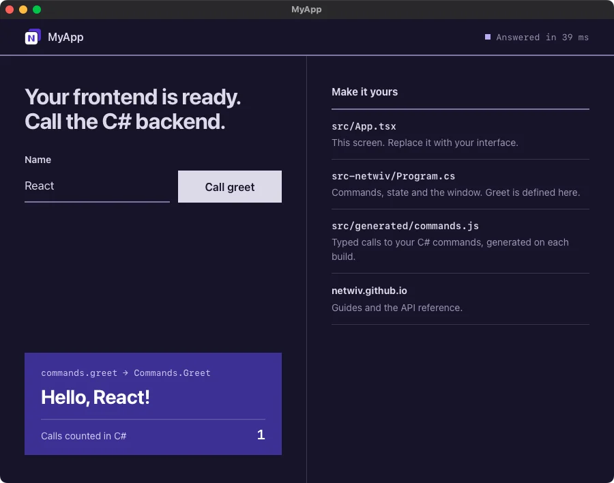Click 'Guides and the API reference.' description

(396, 308)
